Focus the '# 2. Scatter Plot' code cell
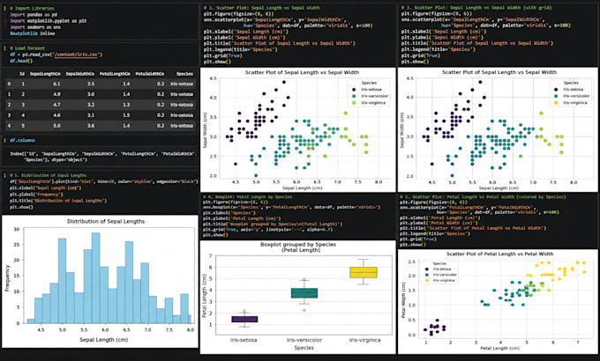This screenshot has width=600, height=361. pyautogui.click(x=297, y=34)
